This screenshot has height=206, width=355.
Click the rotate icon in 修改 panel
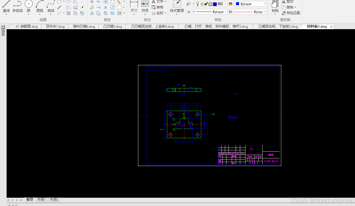tap(106, 13)
